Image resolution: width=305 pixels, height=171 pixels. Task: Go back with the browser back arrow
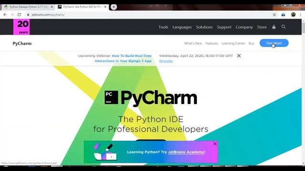(5, 15)
